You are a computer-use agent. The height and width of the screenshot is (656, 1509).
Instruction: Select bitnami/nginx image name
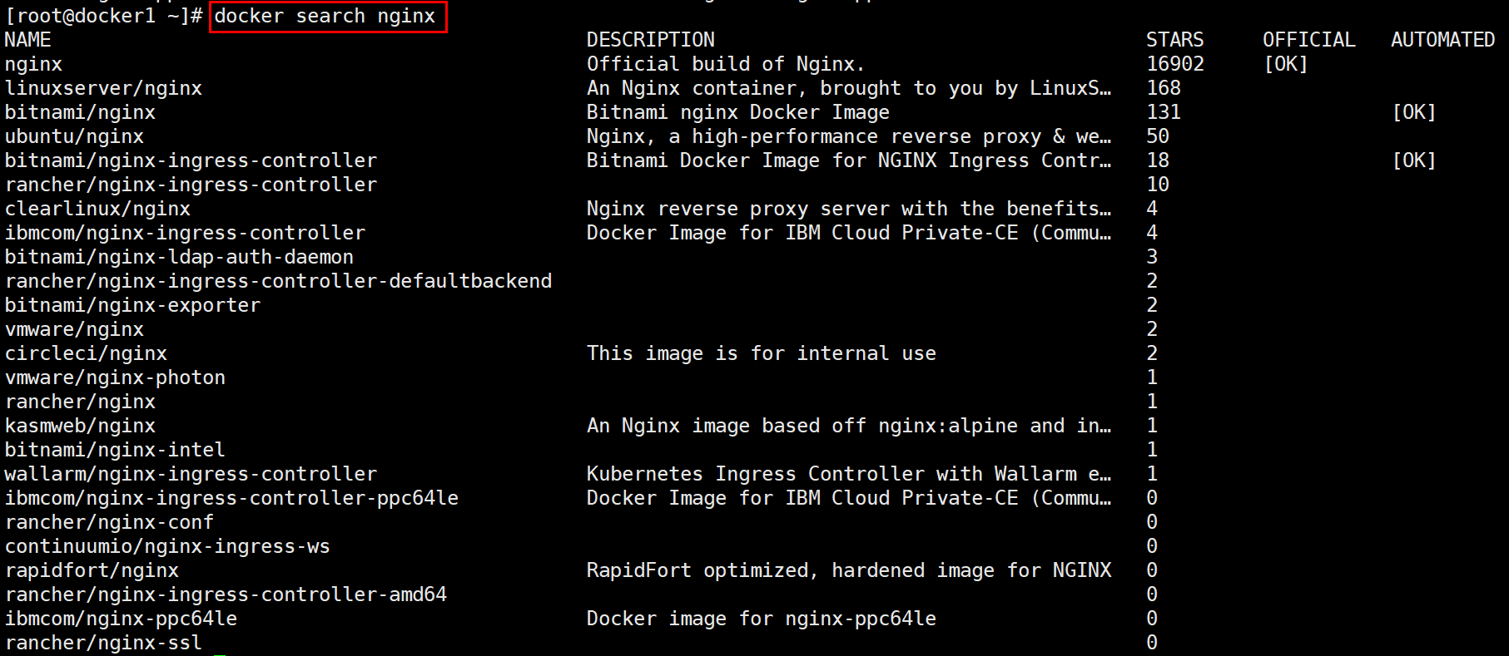coord(80,112)
